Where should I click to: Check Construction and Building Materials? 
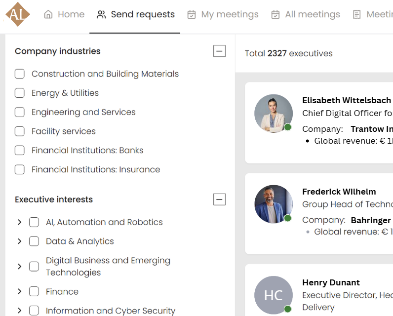[20, 74]
